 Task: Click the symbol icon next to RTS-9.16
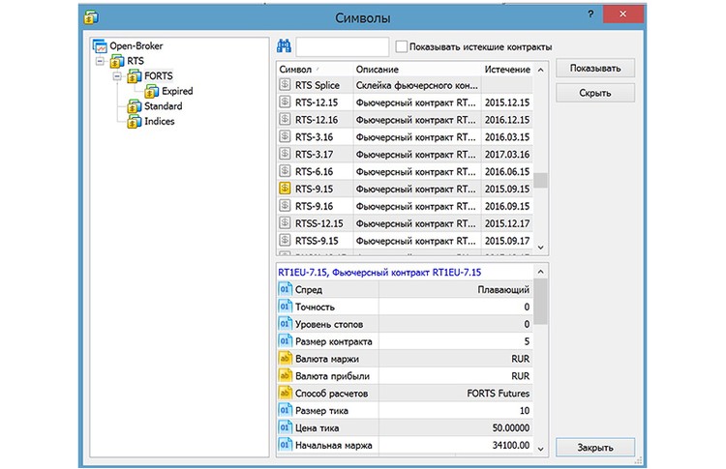coord(285,205)
